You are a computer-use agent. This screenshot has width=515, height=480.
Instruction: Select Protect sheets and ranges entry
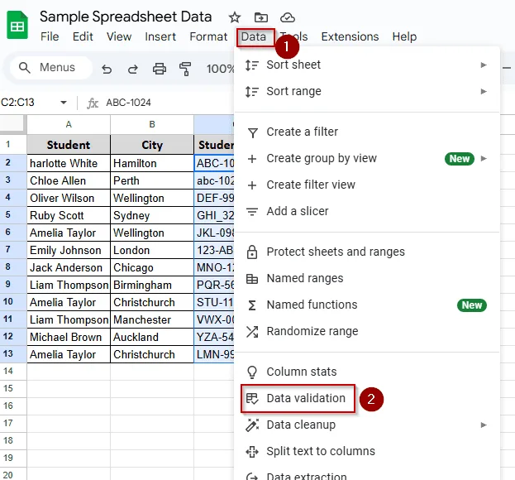(367, 252)
